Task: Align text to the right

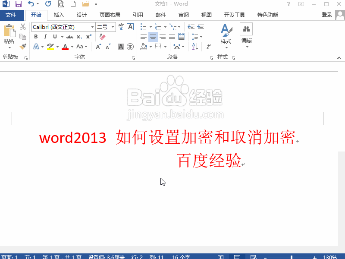Action: click(x=163, y=37)
